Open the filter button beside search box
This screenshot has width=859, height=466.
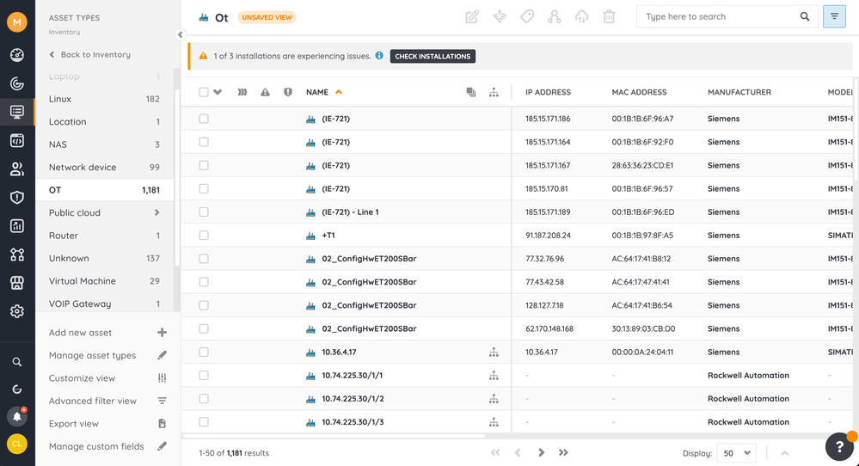click(x=834, y=16)
